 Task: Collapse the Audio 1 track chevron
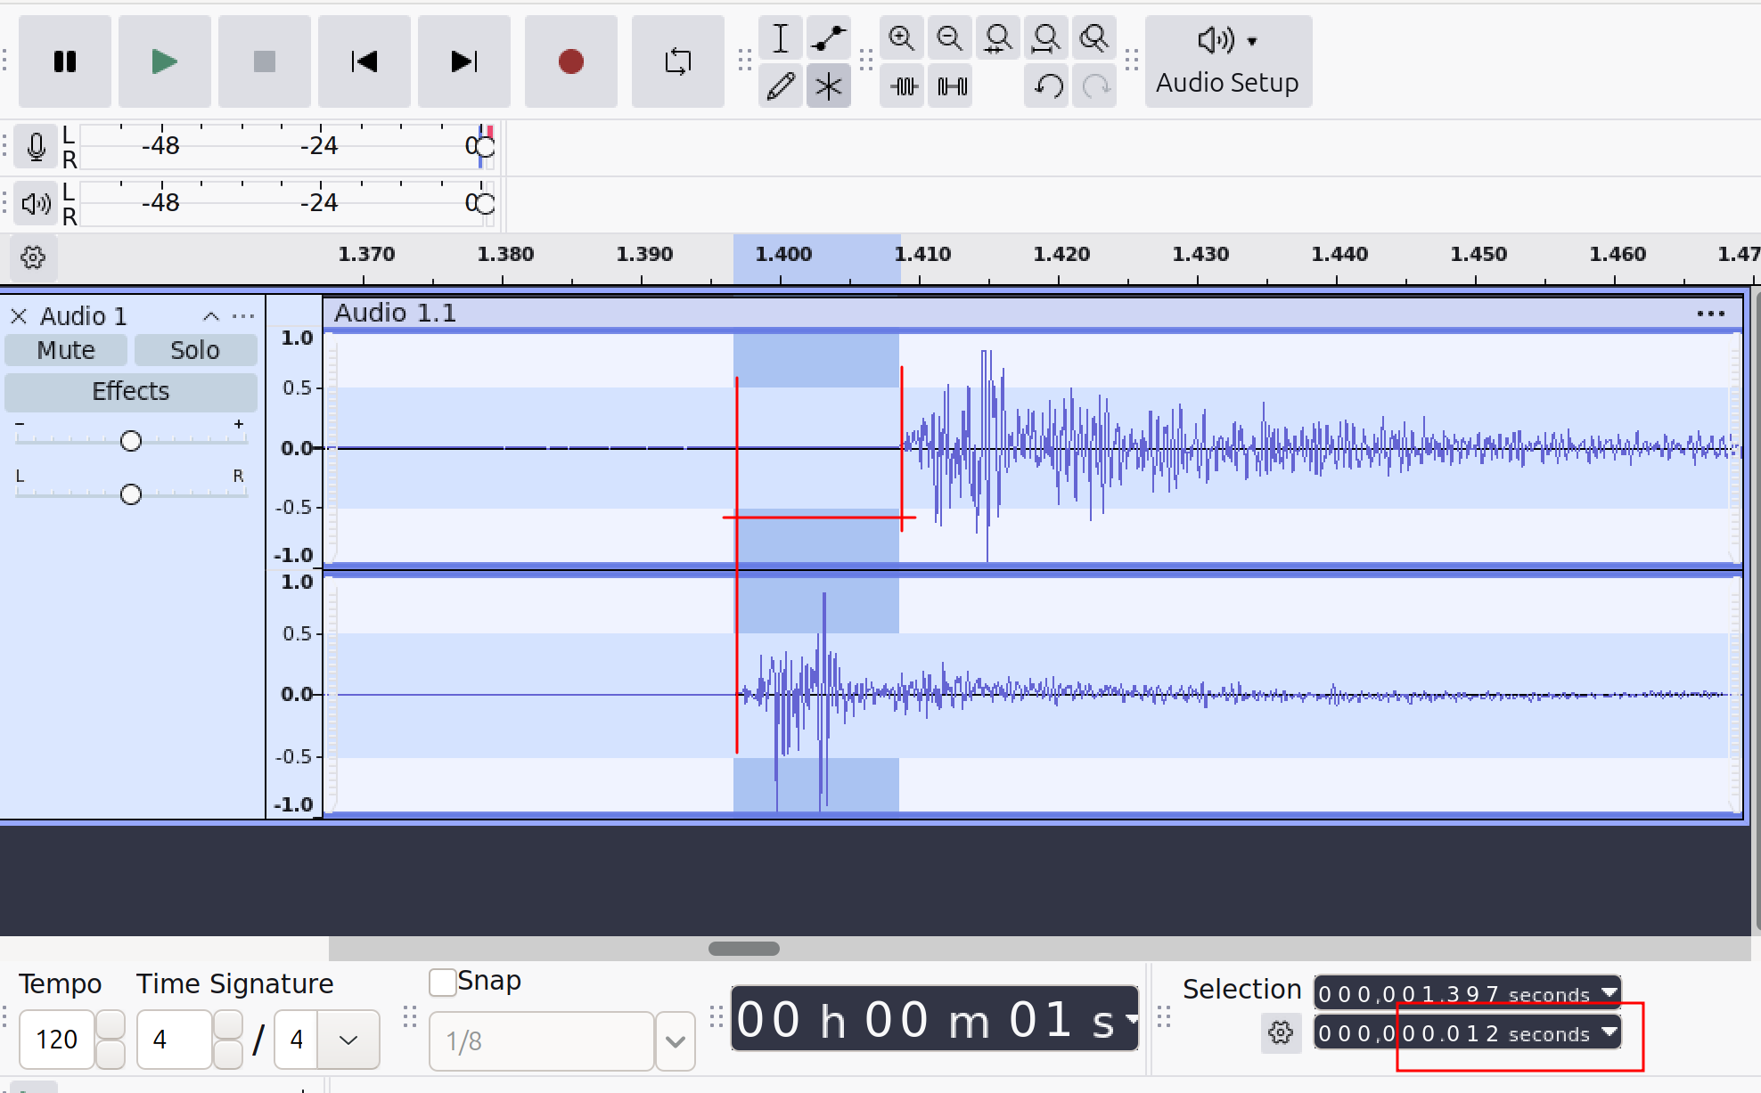211,316
